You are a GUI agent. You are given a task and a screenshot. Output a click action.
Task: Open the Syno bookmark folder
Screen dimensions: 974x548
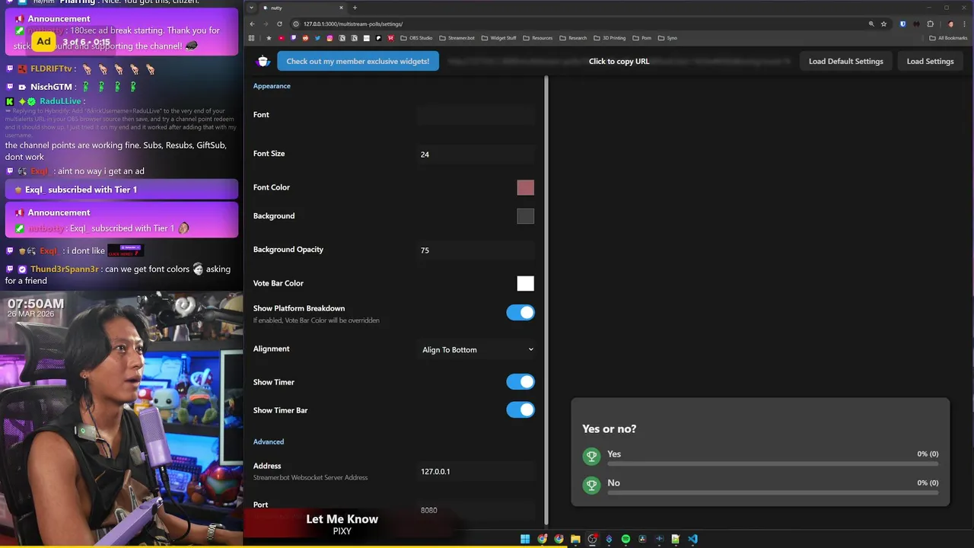point(667,38)
